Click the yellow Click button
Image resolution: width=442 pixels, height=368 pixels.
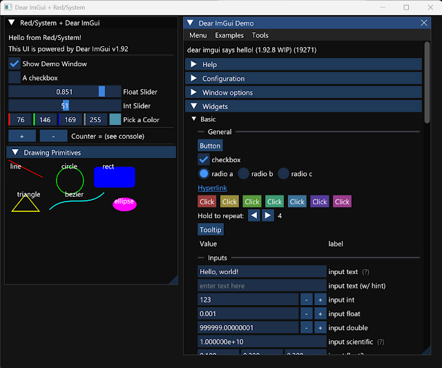(229, 202)
